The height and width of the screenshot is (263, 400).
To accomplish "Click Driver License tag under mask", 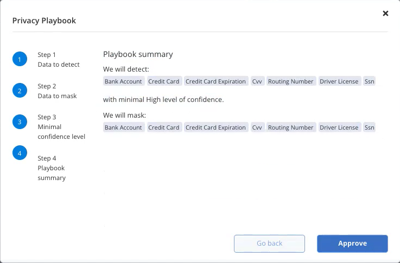I will [339, 127].
